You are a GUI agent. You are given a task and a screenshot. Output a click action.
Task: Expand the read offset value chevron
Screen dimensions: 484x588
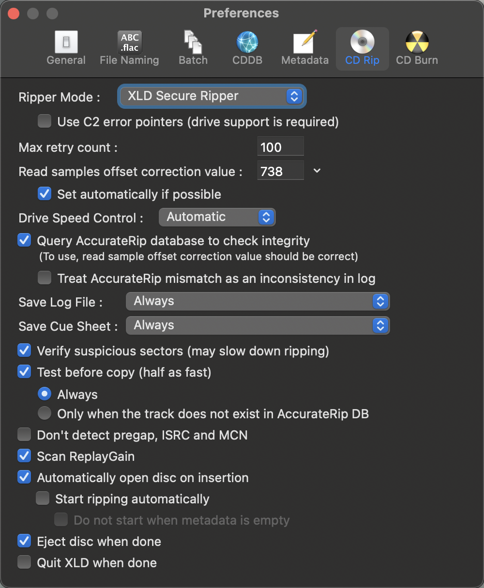tap(317, 171)
